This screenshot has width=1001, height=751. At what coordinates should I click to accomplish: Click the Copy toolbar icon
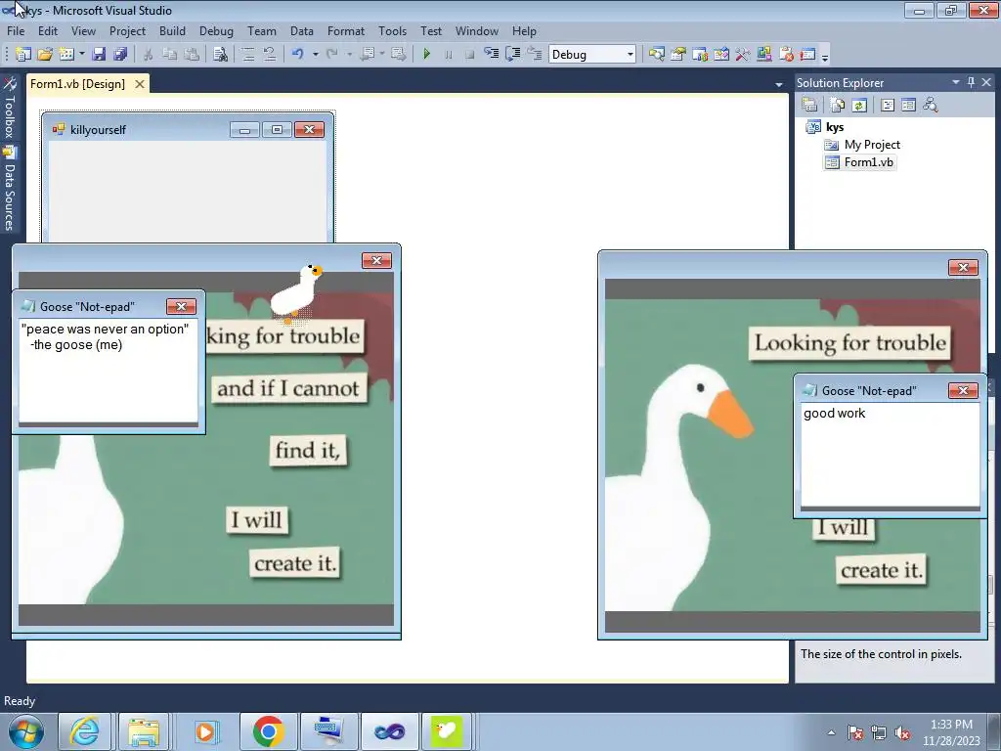point(170,55)
